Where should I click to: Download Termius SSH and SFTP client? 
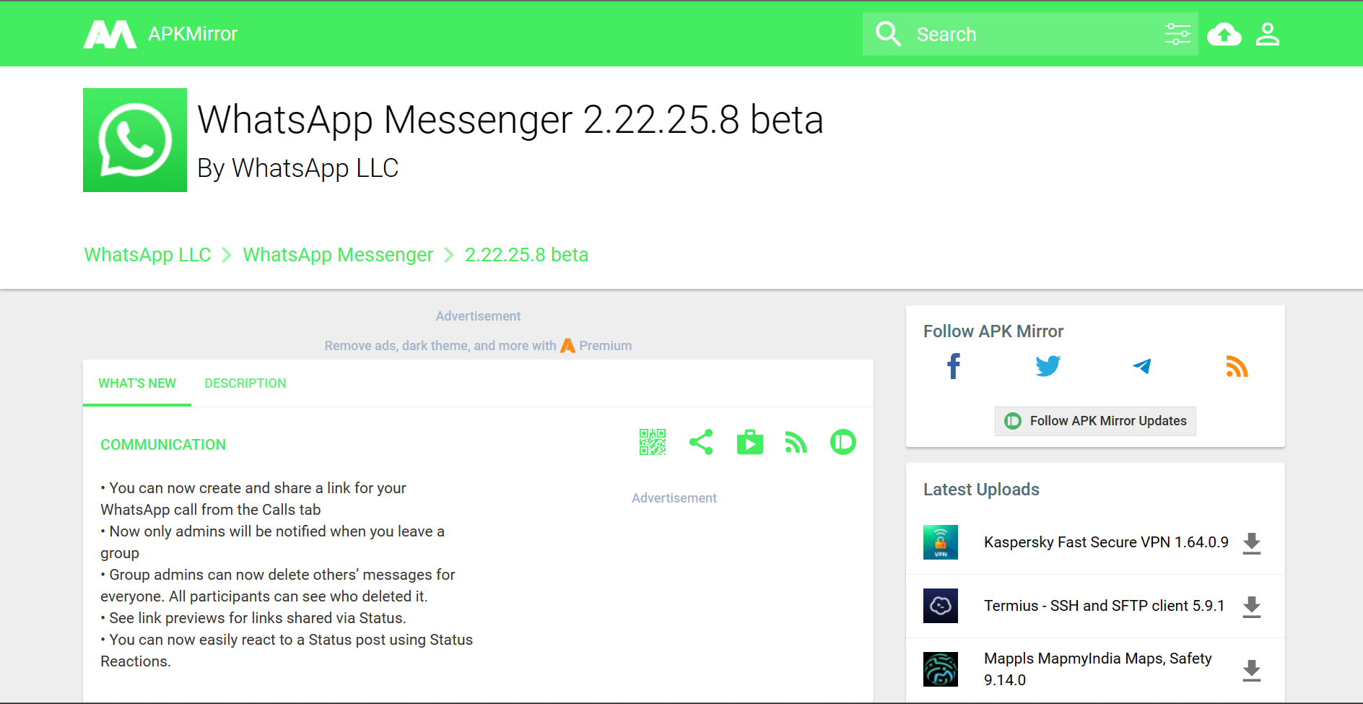[1251, 607]
